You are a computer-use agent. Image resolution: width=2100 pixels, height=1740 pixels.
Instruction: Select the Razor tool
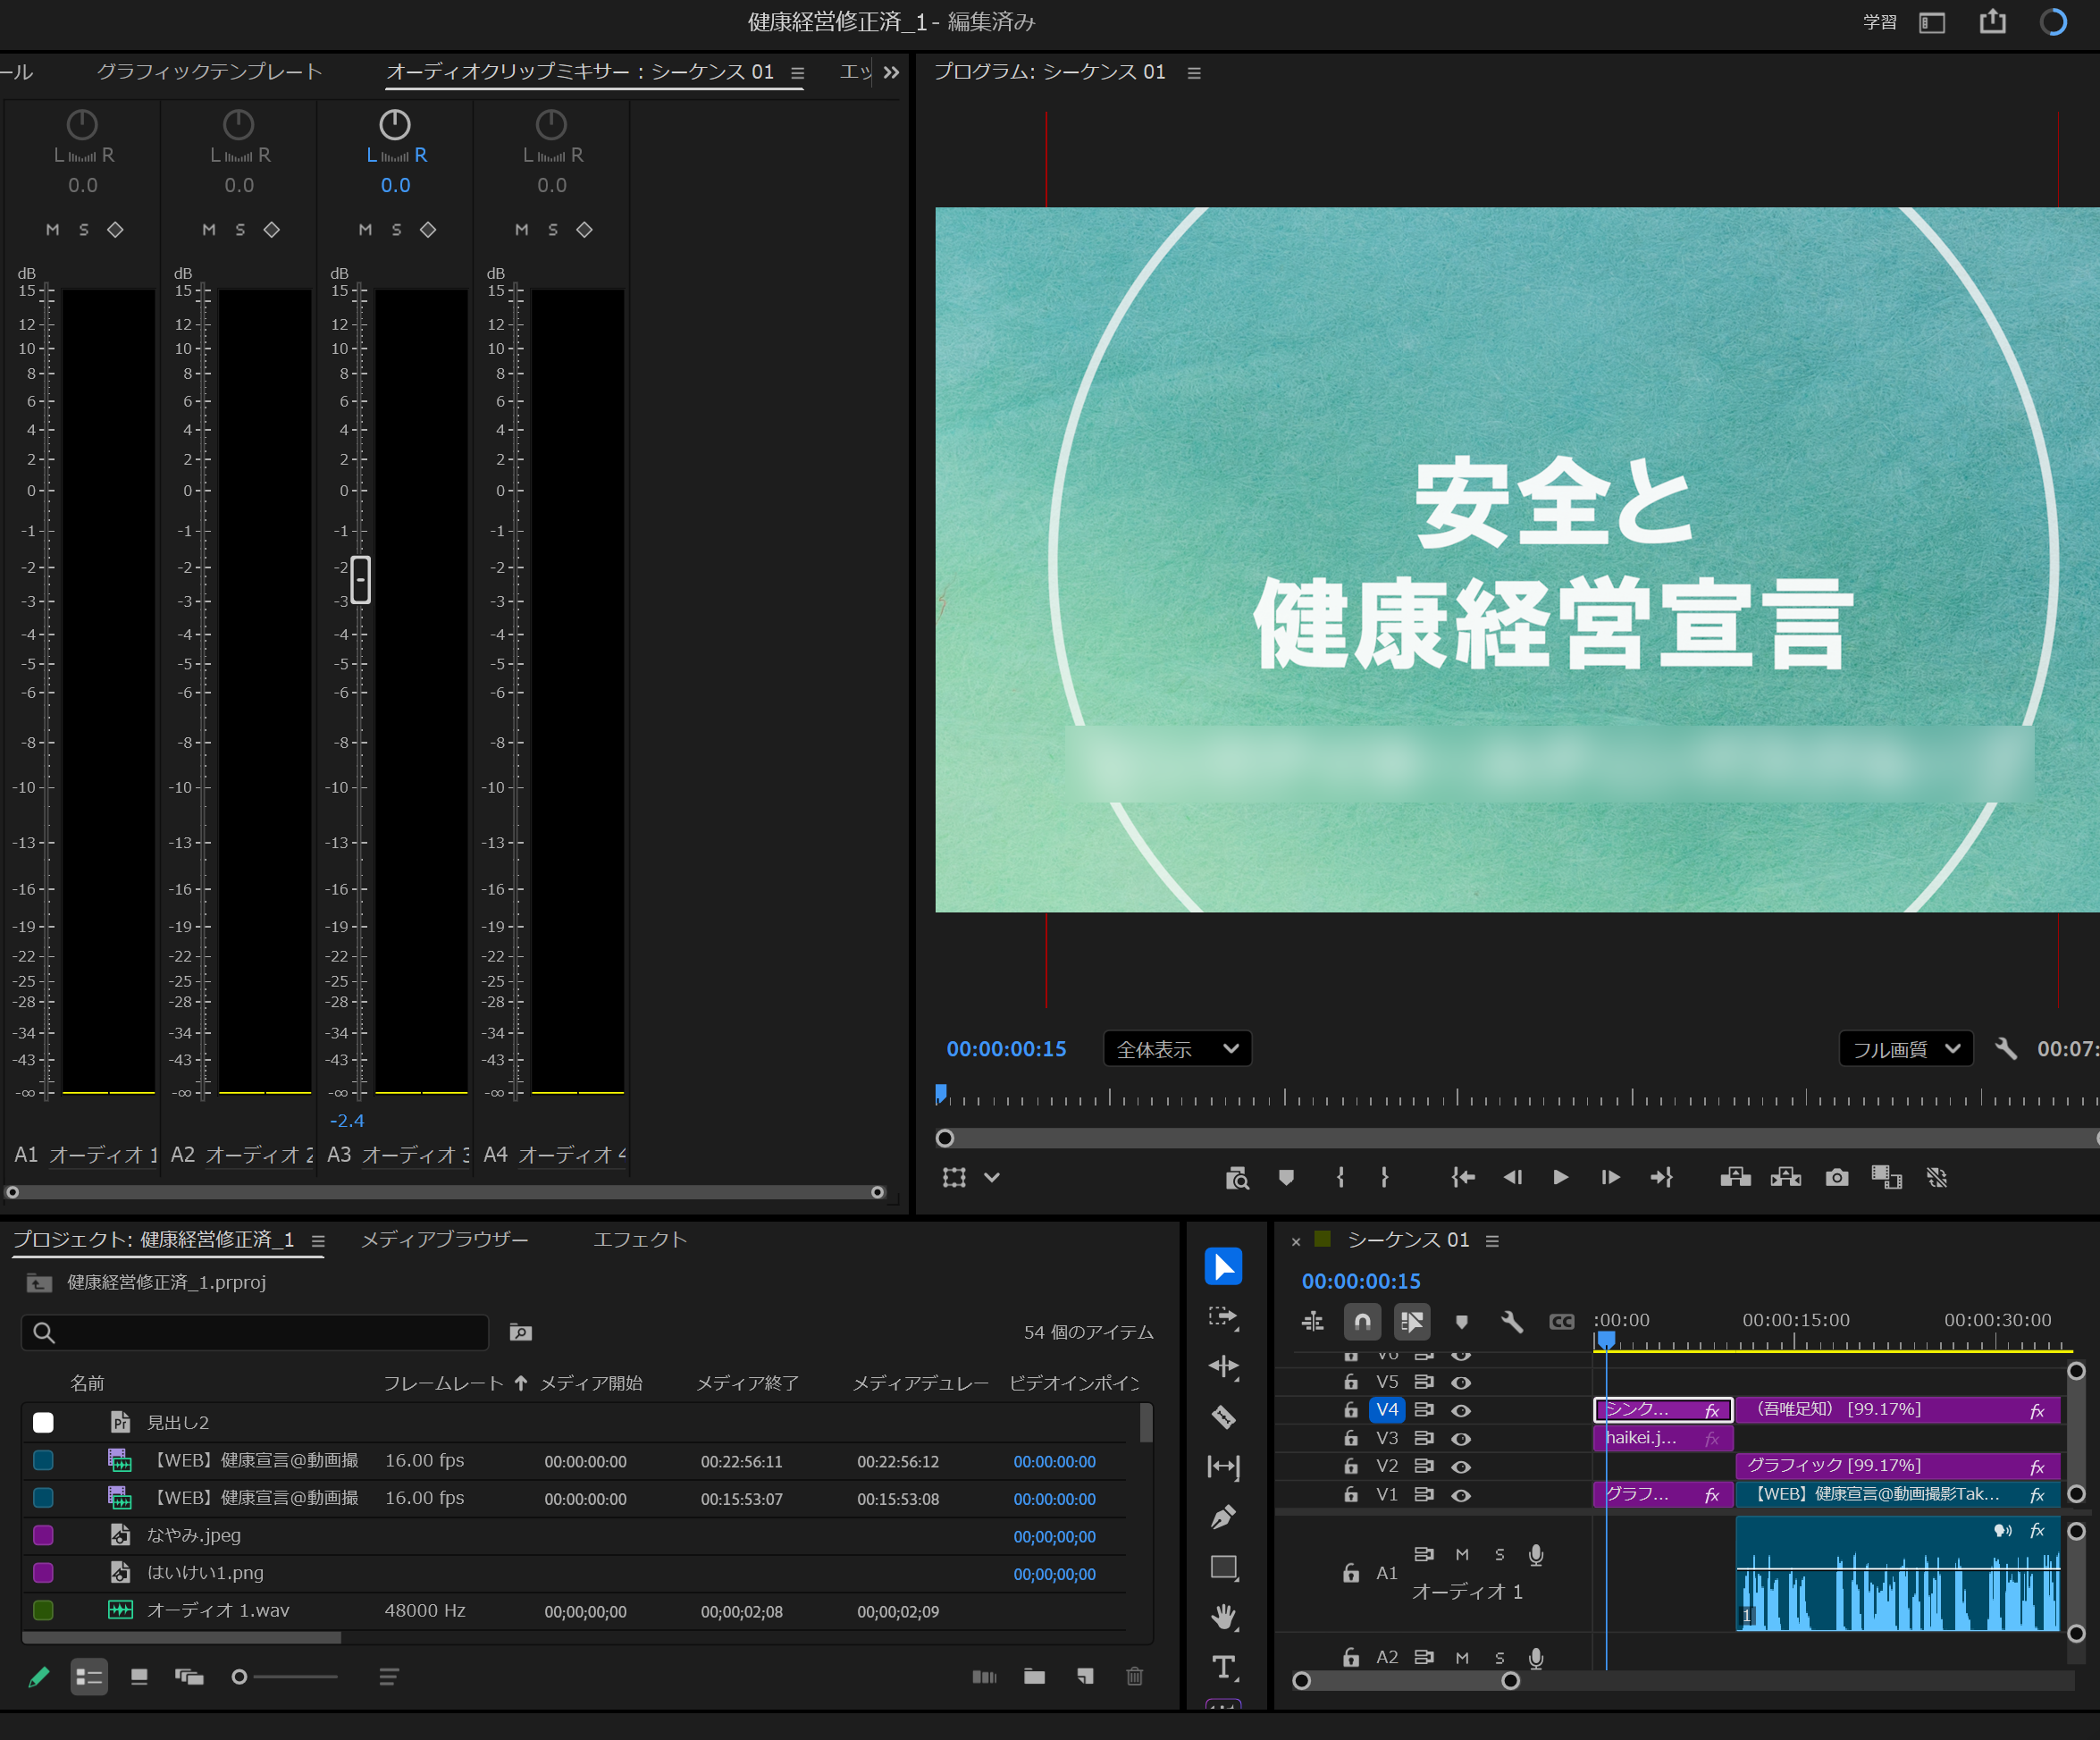pyautogui.click(x=1223, y=1417)
